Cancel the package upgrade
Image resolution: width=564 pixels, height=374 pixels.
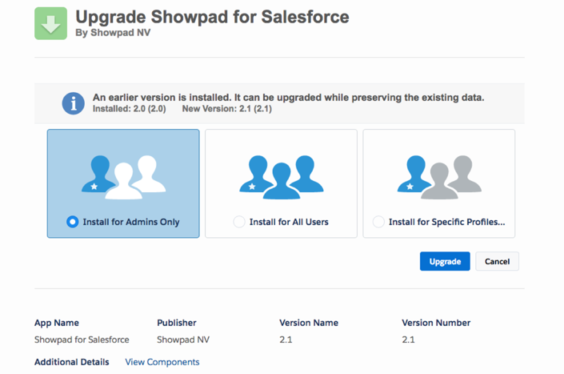pos(497,261)
